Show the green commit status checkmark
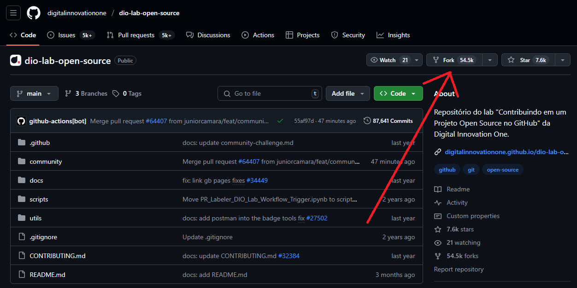This screenshot has height=288, width=577. (x=280, y=121)
